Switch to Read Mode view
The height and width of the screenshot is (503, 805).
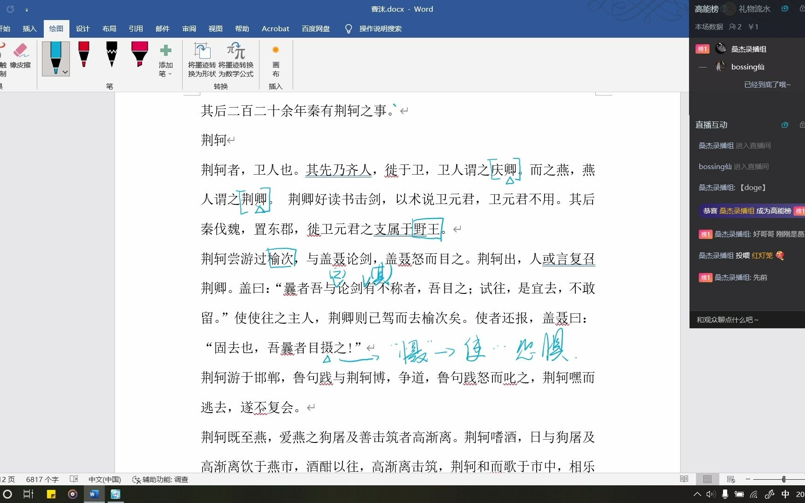[684, 479]
